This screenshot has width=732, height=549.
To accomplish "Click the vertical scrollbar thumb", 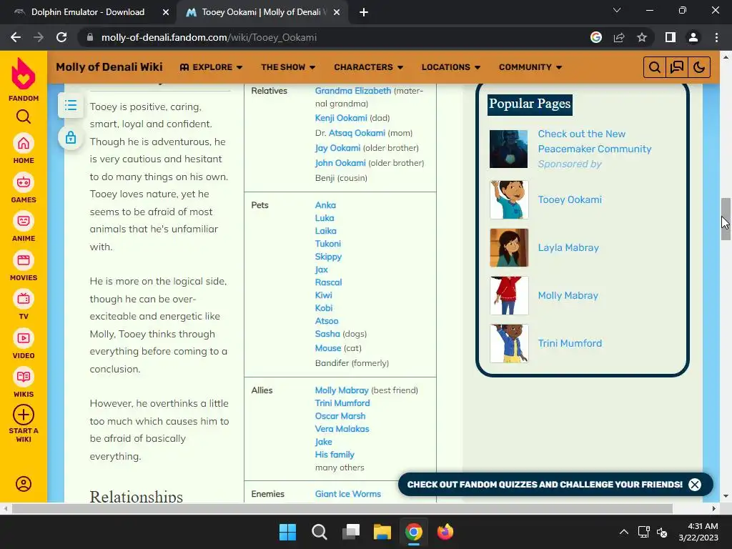I will (x=726, y=219).
